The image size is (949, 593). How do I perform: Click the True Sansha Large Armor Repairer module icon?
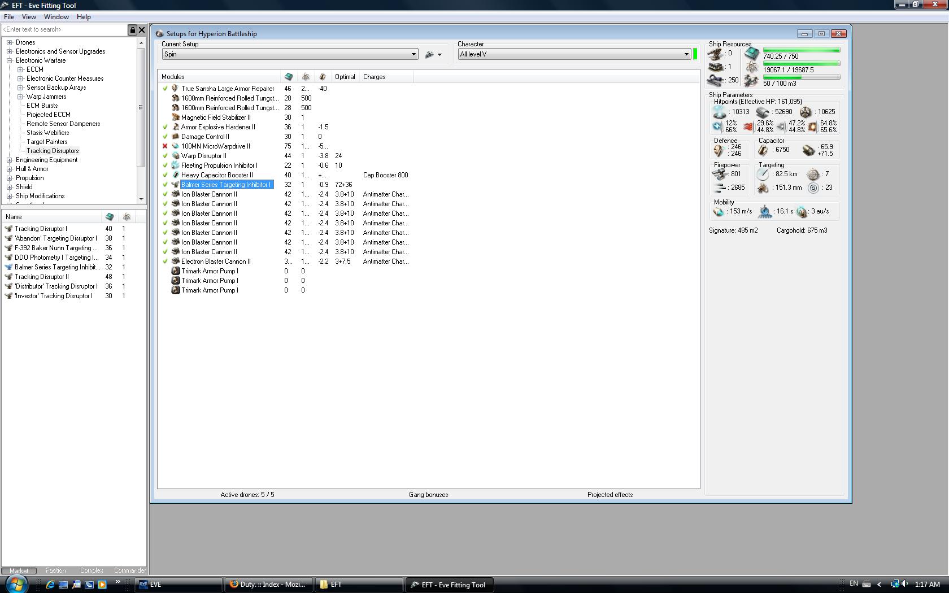tap(175, 89)
